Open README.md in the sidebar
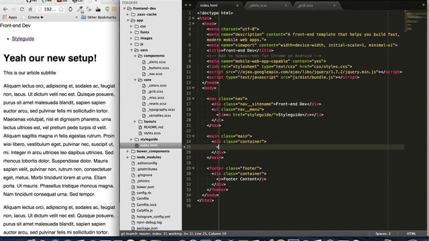The width and height of the screenshot is (429, 241). click(154, 127)
